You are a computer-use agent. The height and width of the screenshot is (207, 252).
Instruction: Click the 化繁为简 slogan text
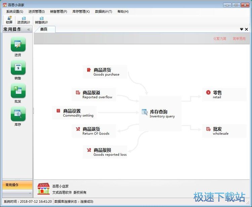click(220, 39)
